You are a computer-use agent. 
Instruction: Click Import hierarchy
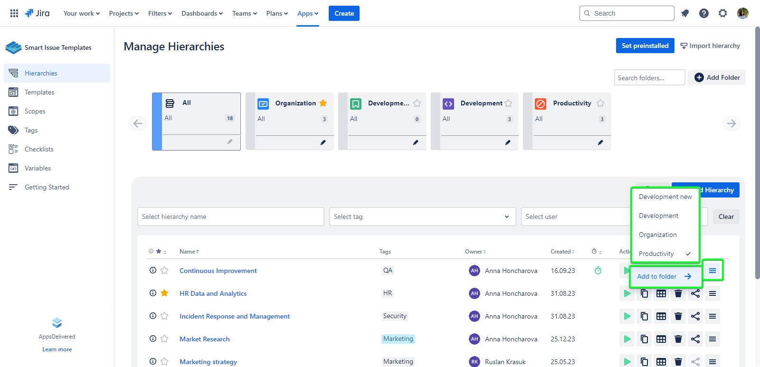point(710,46)
